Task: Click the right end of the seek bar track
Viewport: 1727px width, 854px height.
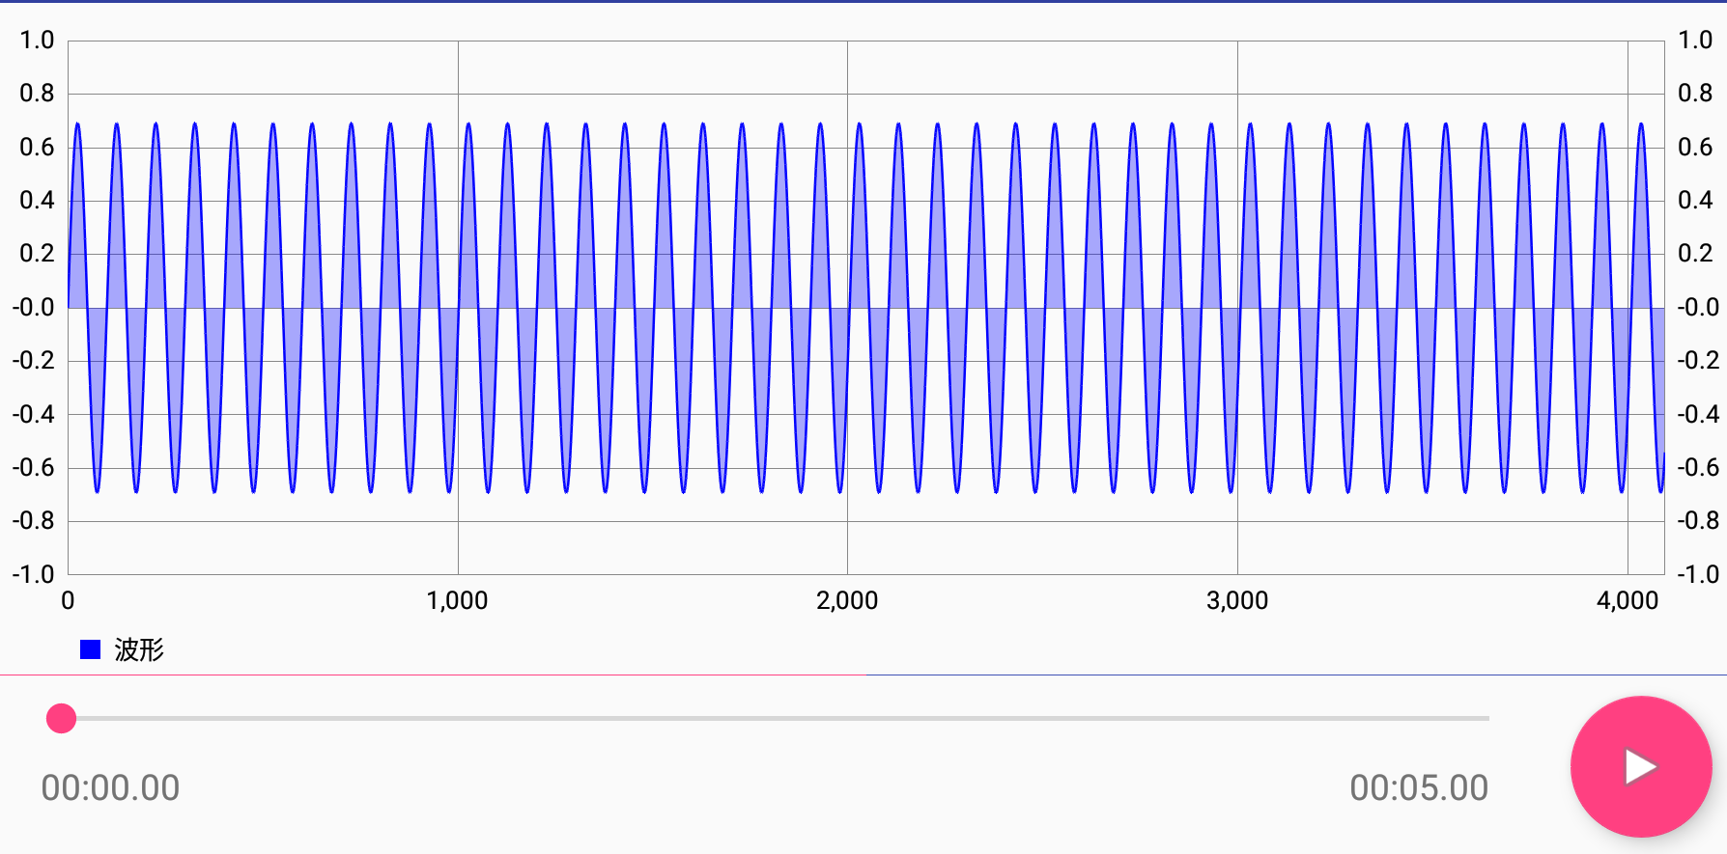Action: pos(1484,719)
